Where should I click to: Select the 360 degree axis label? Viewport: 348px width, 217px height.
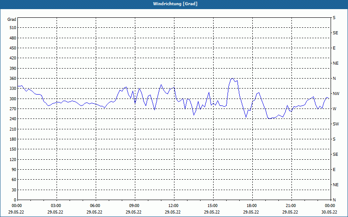click(x=13, y=79)
